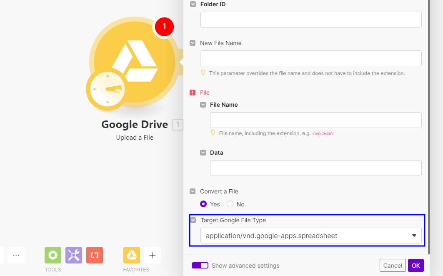Image resolution: width=443 pixels, height=276 pixels.
Task: Click dropdown arrow of file type select
Action: click(x=414, y=236)
